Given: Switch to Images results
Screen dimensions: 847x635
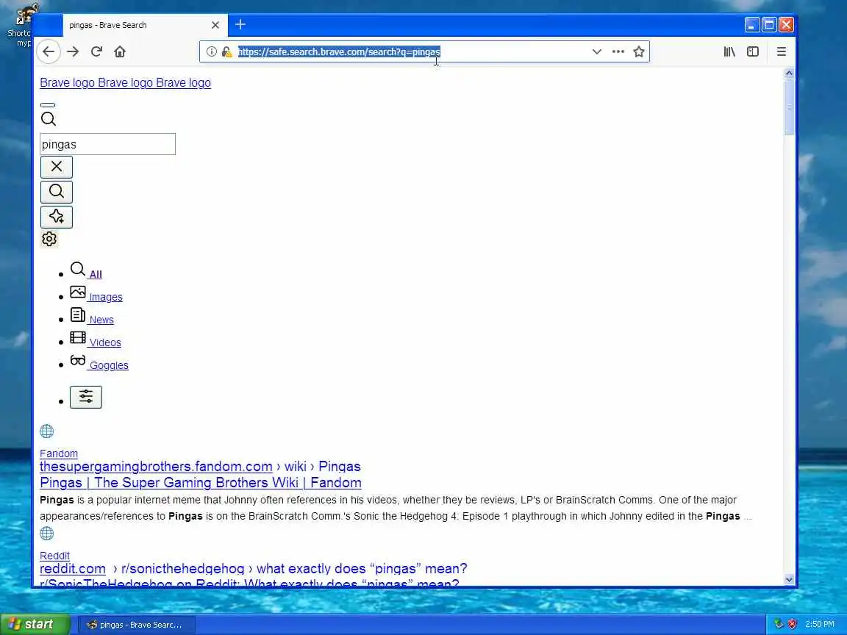Looking at the screenshot, I should tap(106, 297).
